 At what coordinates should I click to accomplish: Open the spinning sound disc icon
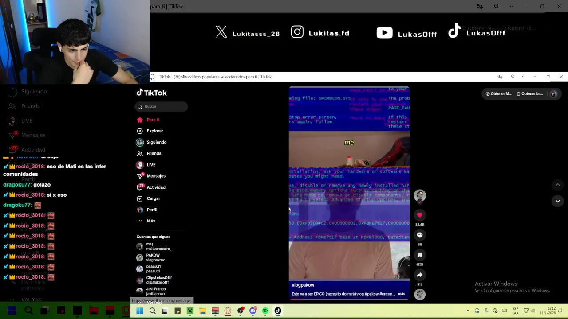420,294
